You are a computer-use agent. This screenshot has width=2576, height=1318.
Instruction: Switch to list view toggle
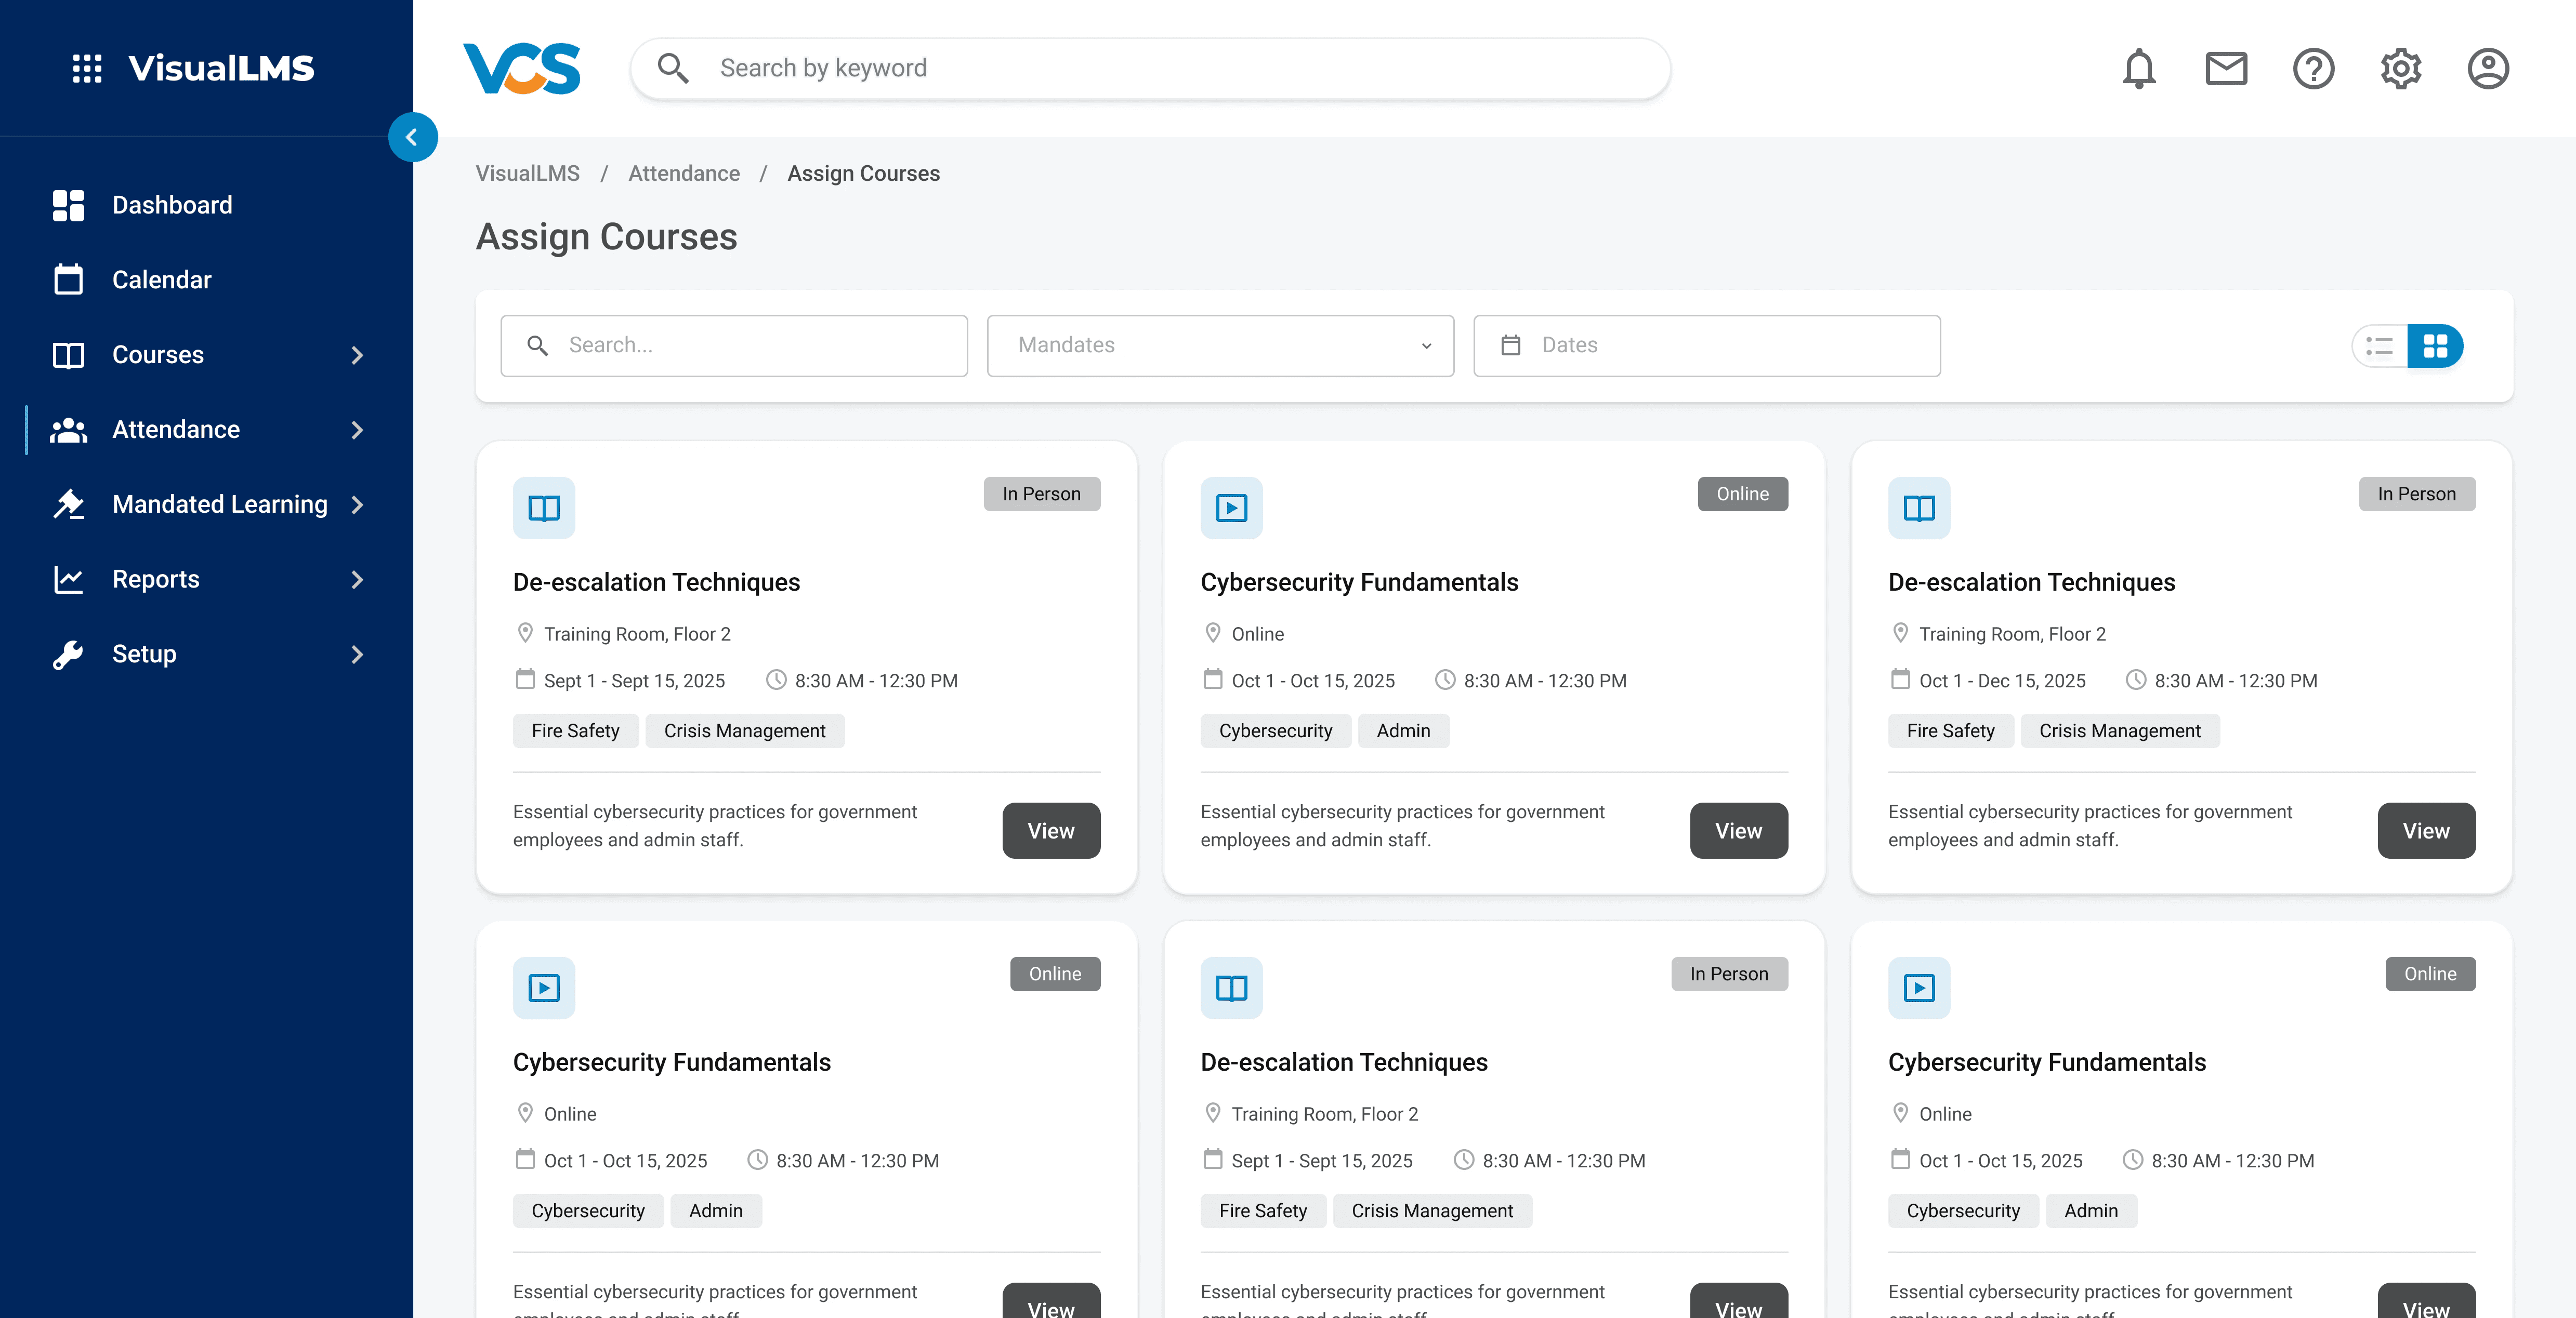point(2380,346)
